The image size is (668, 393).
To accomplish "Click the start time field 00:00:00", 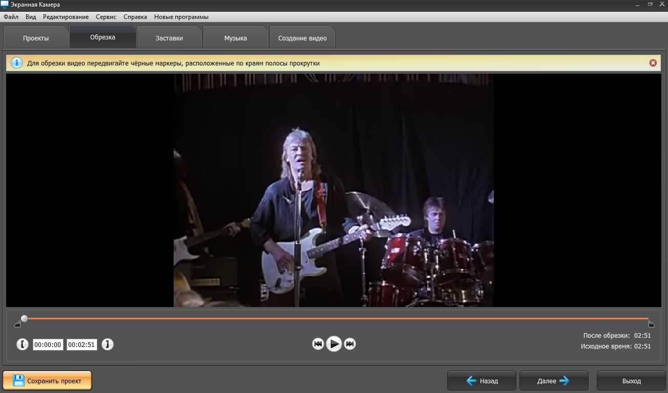I will point(48,345).
